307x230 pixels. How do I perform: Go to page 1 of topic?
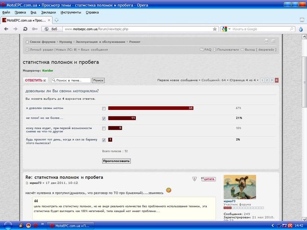pyautogui.click(x=262, y=80)
